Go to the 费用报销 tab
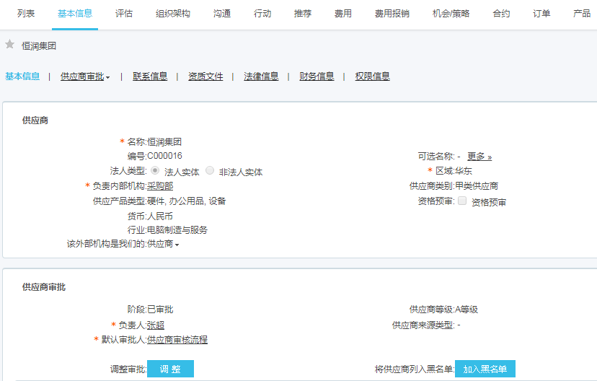This screenshot has height=381, width=597. (x=392, y=14)
